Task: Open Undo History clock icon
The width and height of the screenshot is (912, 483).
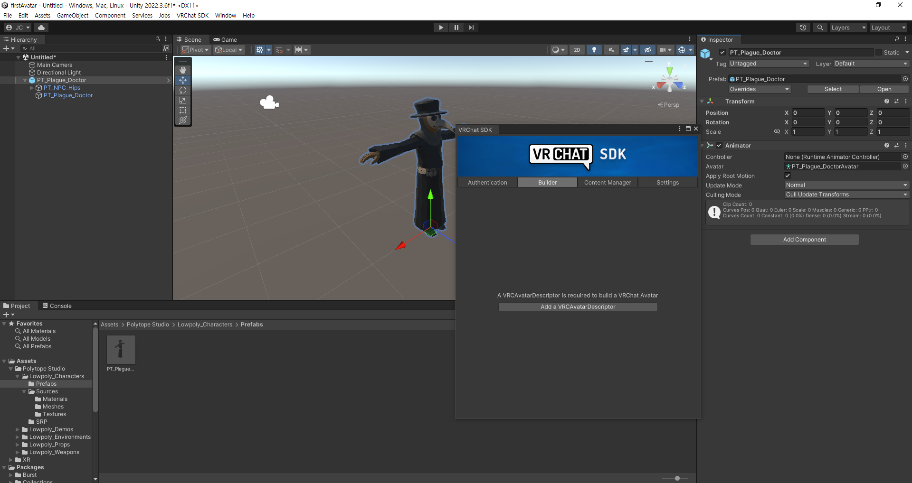Action: pyautogui.click(x=803, y=28)
